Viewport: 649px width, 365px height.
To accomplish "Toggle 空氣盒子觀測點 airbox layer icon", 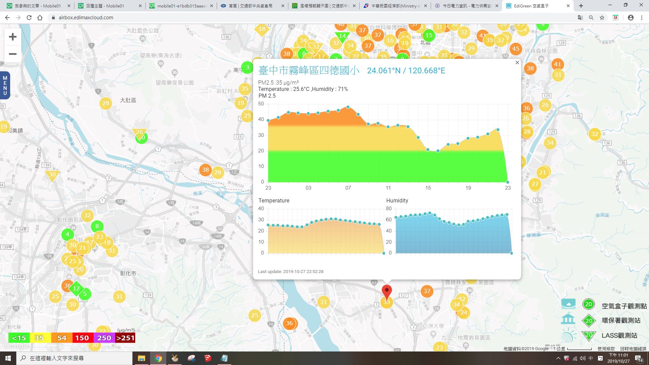I will pos(568,304).
